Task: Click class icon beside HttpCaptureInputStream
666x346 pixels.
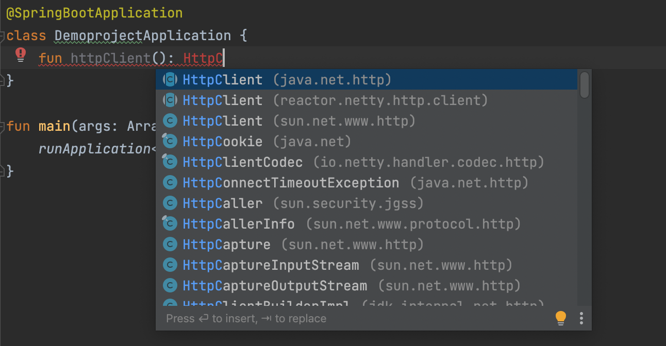Action: (x=170, y=265)
